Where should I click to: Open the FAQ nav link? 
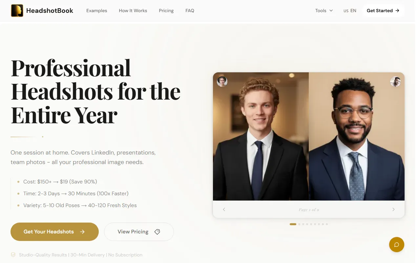(190, 11)
